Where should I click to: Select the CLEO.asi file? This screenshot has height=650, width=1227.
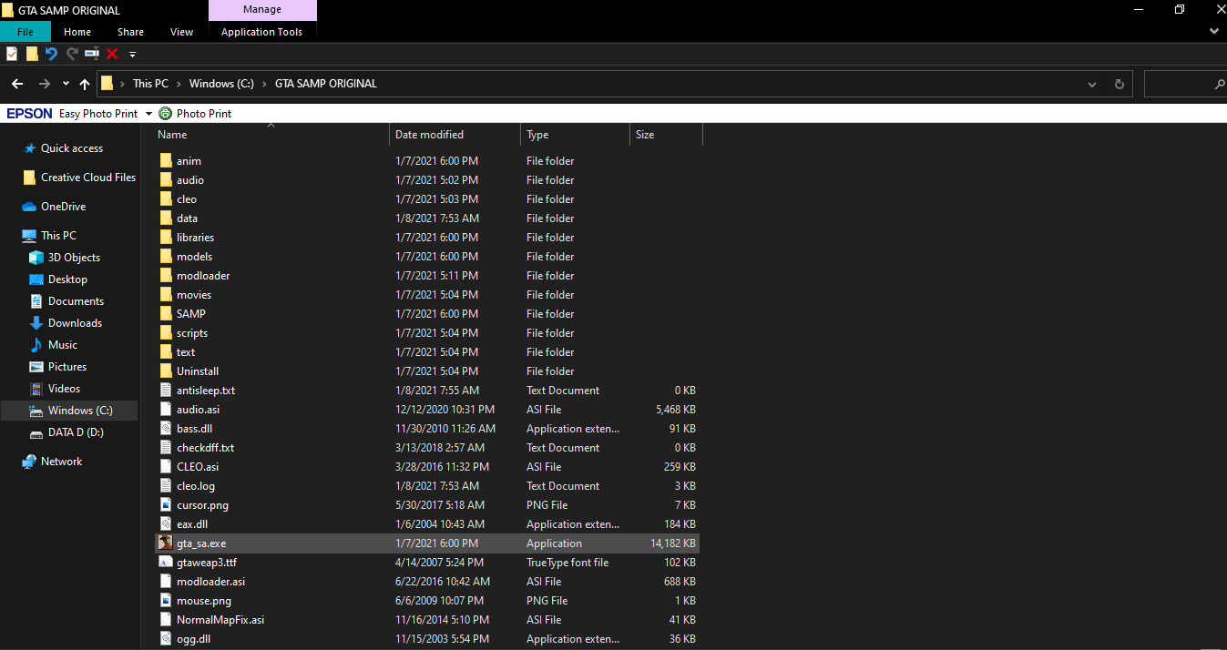(x=427, y=467)
